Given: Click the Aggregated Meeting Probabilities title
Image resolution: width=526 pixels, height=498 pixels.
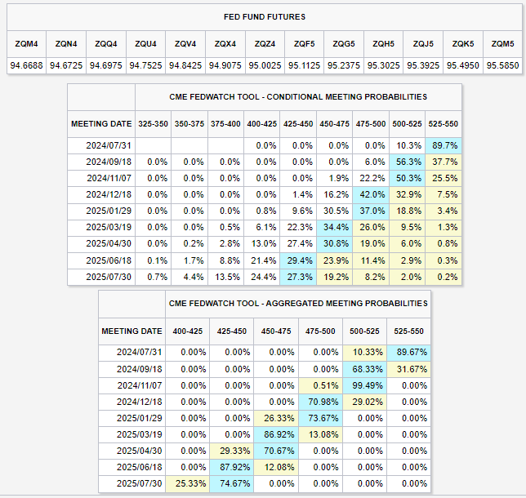Looking at the screenshot, I should [x=298, y=304].
